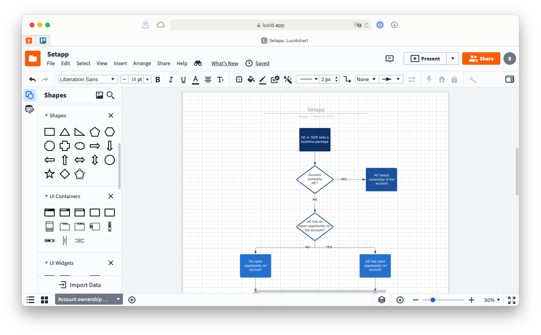This screenshot has width=541, height=335.
Task: Toggle underline text formatting
Action: click(x=183, y=80)
